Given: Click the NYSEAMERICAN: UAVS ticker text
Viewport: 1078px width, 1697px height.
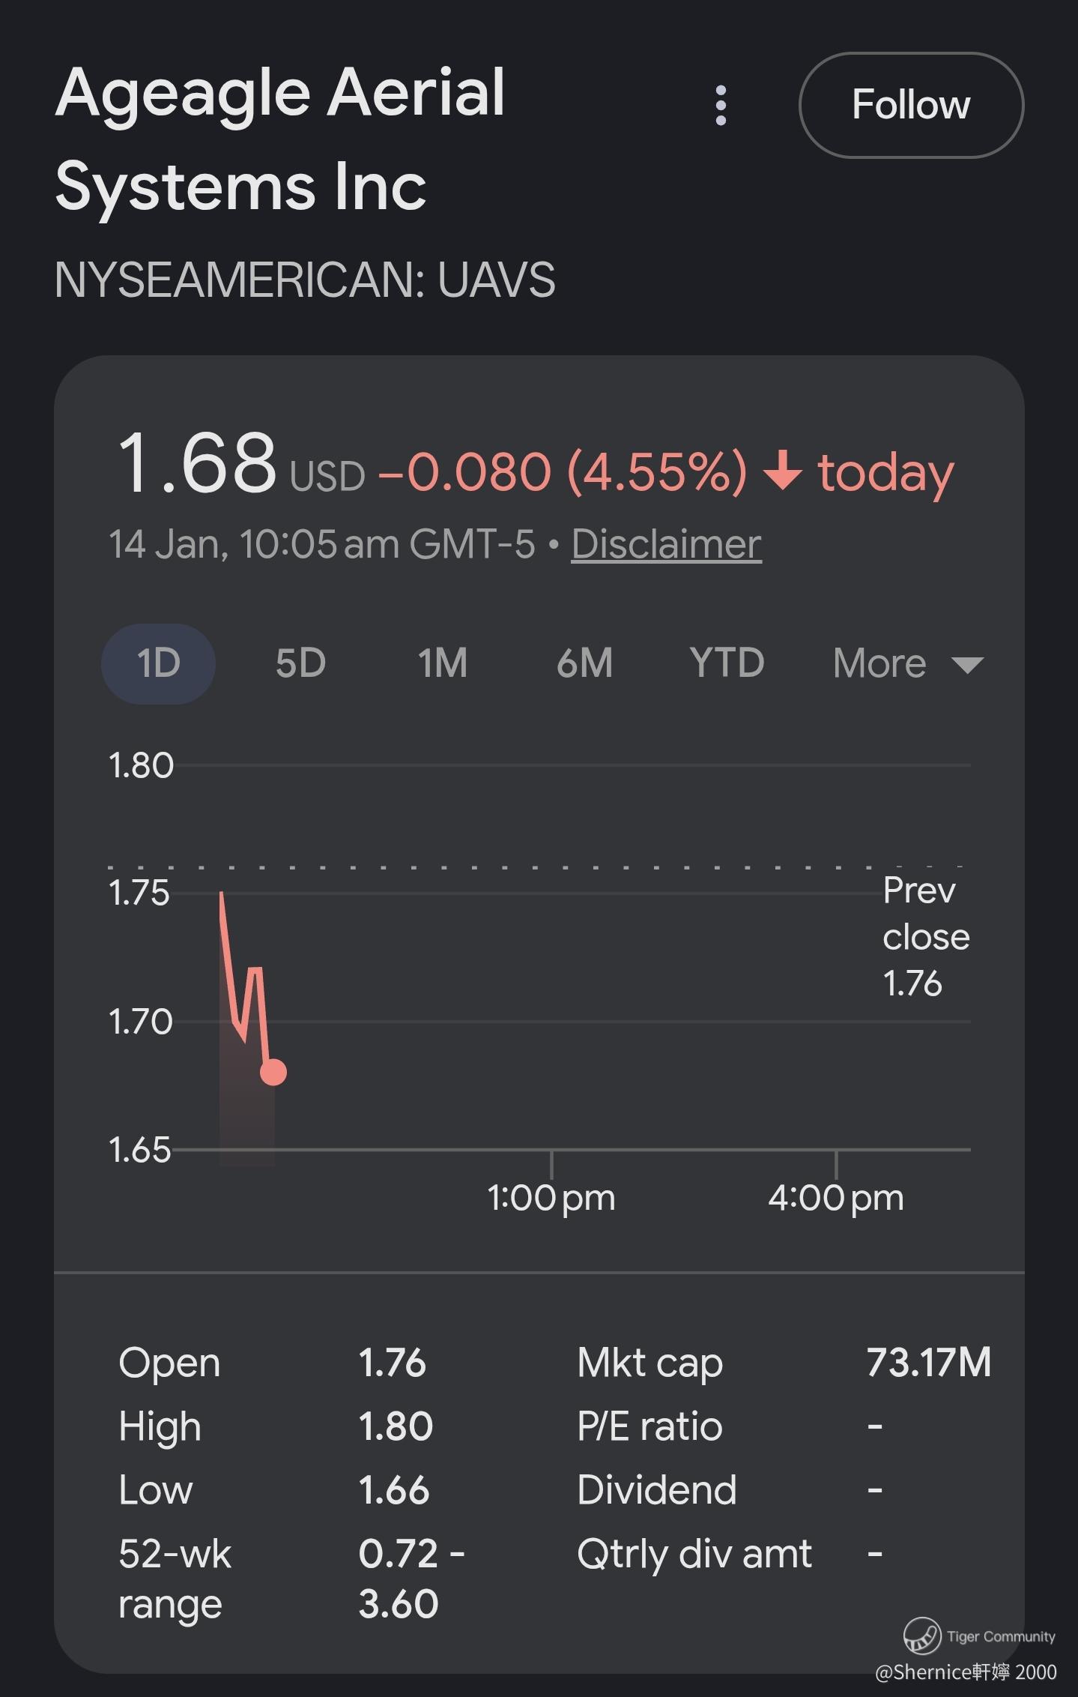Looking at the screenshot, I should pos(305,280).
